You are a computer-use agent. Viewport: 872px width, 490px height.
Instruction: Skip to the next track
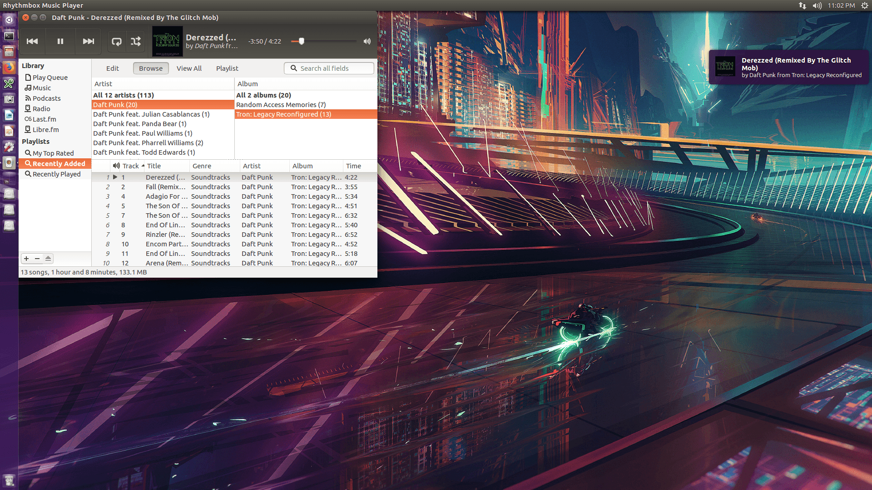88,41
